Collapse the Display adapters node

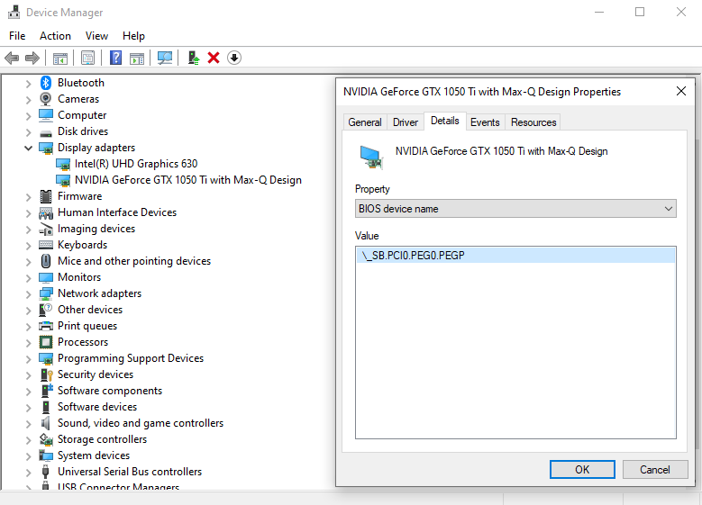[29, 148]
